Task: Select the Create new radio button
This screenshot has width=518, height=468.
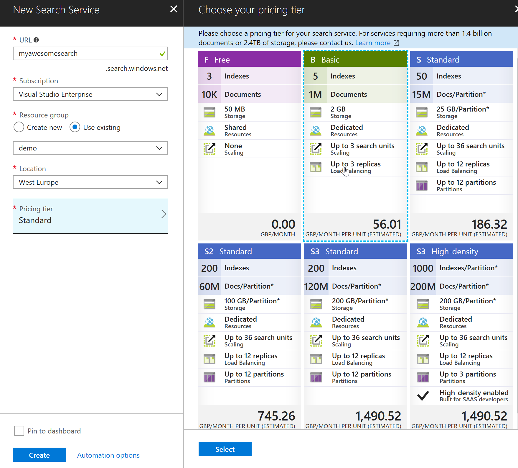Action: [x=19, y=127]
